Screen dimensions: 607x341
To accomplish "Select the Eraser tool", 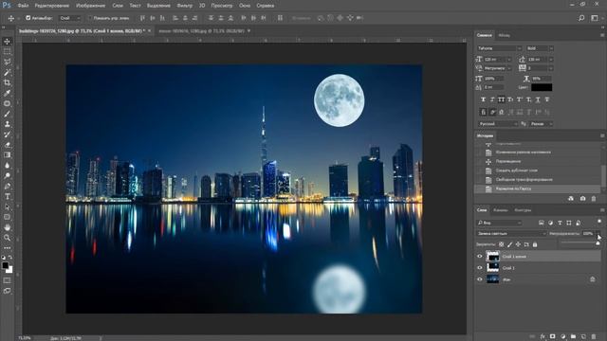I will pos(7,145).
